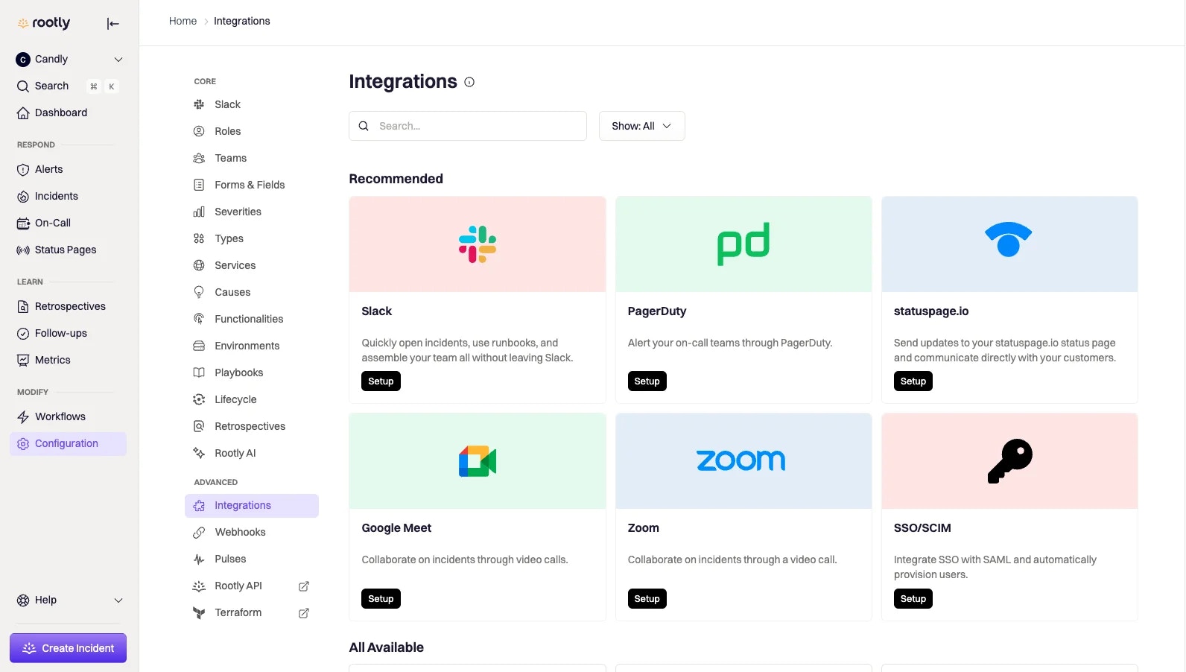Click the integrations Search input field

[468, 127]
